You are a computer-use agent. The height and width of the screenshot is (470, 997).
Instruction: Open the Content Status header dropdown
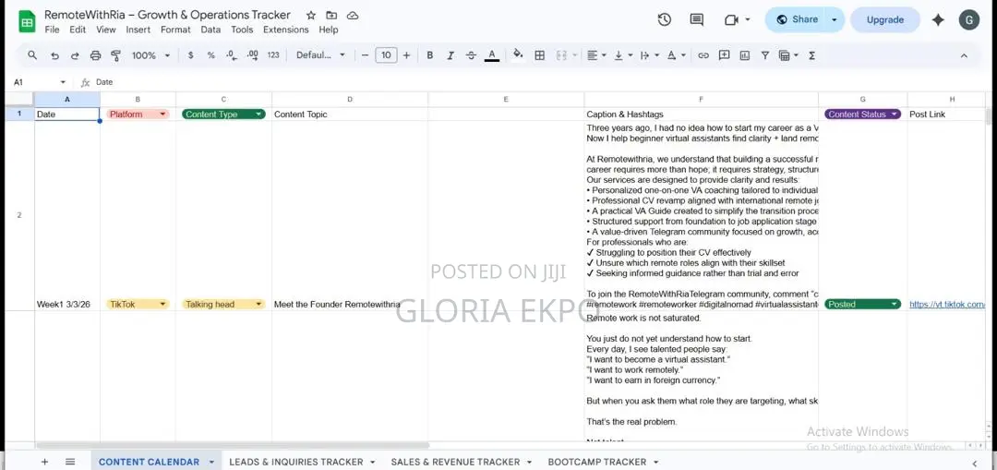862,114
